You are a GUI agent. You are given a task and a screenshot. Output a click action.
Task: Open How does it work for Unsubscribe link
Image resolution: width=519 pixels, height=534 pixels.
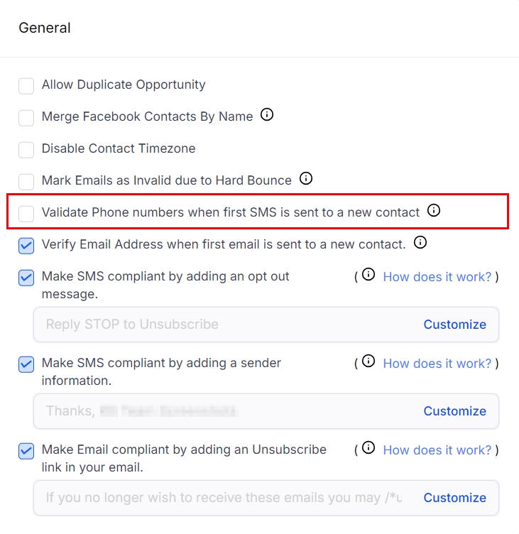pos(437,449)
